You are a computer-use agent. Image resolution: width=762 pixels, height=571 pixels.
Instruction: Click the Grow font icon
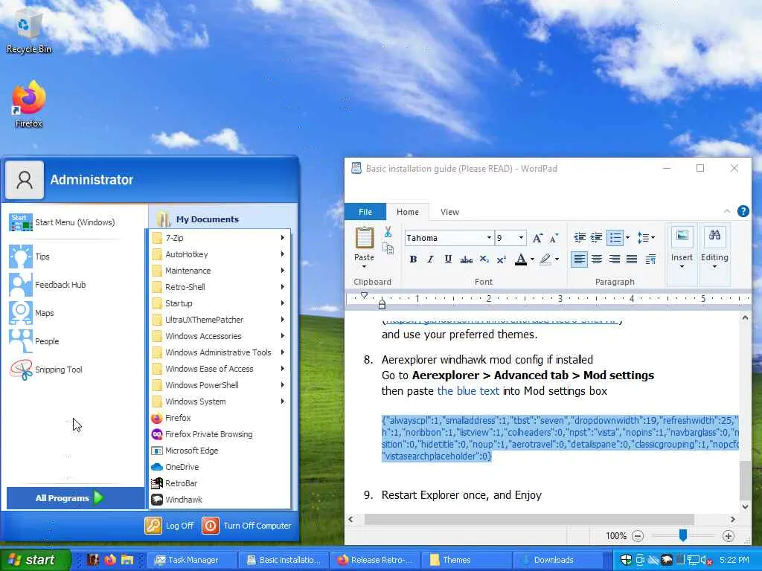coord(537,238)
